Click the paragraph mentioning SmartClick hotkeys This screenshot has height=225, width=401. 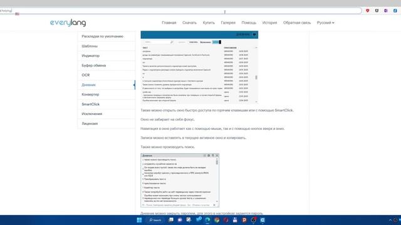pos(217,110)
